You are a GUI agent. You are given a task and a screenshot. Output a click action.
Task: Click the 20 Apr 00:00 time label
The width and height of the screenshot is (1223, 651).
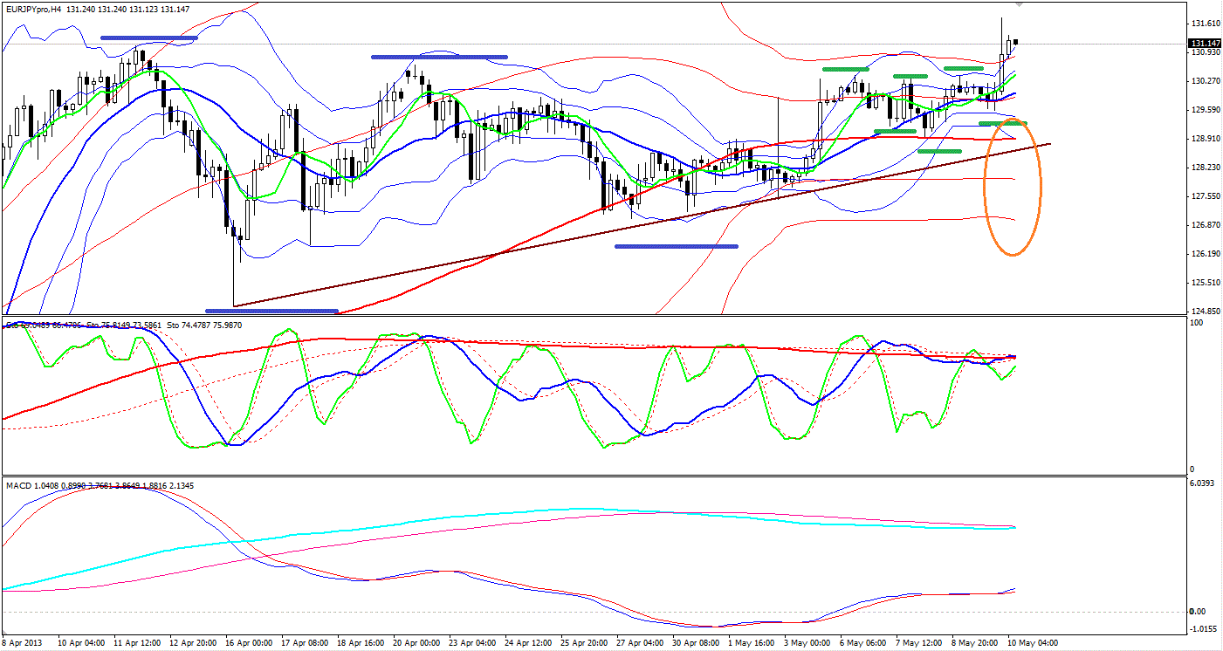point(416,643)
